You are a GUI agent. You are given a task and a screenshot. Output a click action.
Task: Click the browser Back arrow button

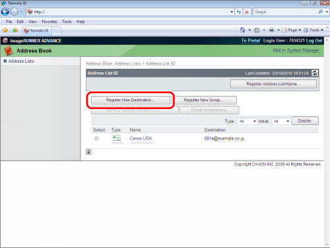point(5,12)
